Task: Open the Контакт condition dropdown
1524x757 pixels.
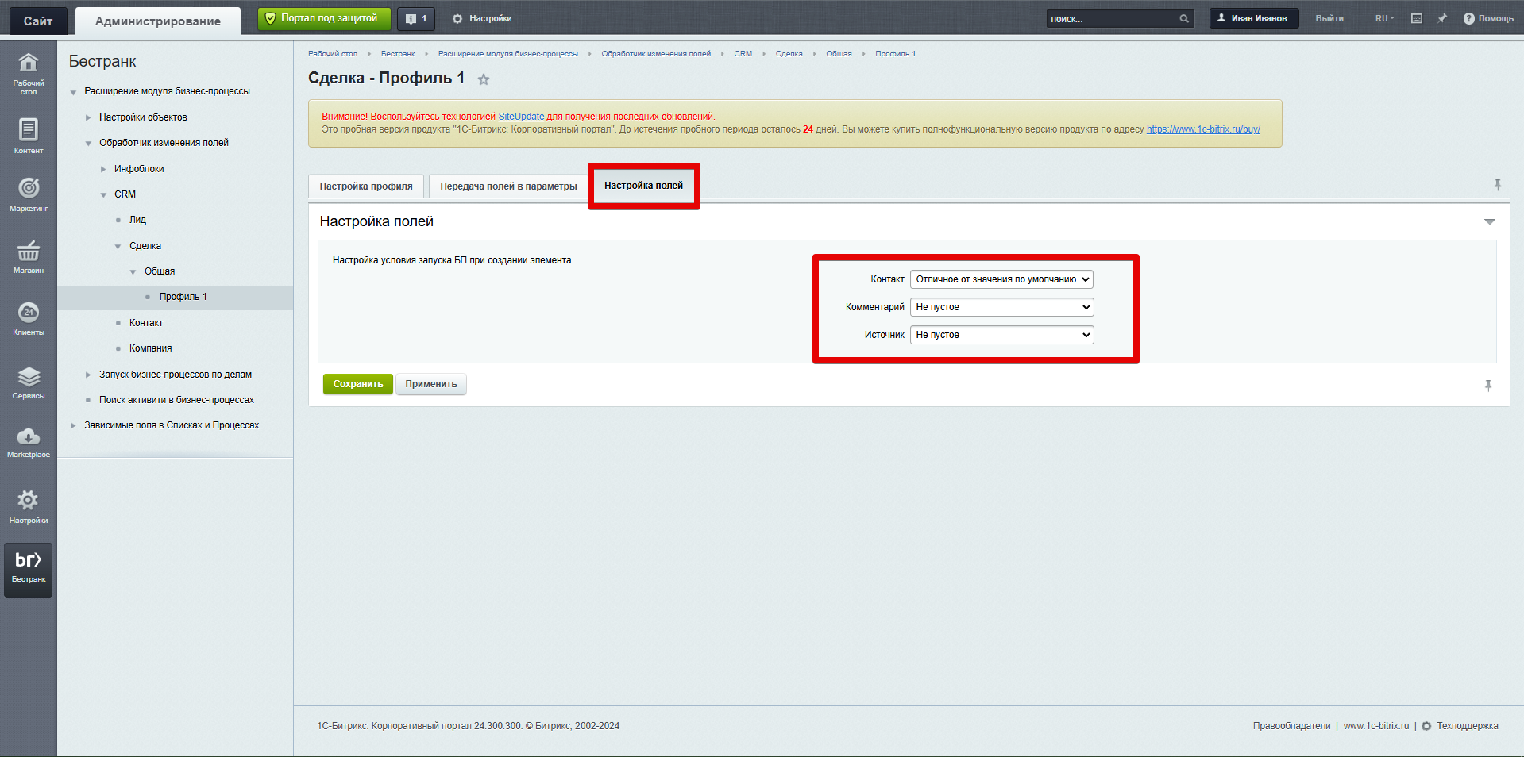Action: pos(1001,279)
